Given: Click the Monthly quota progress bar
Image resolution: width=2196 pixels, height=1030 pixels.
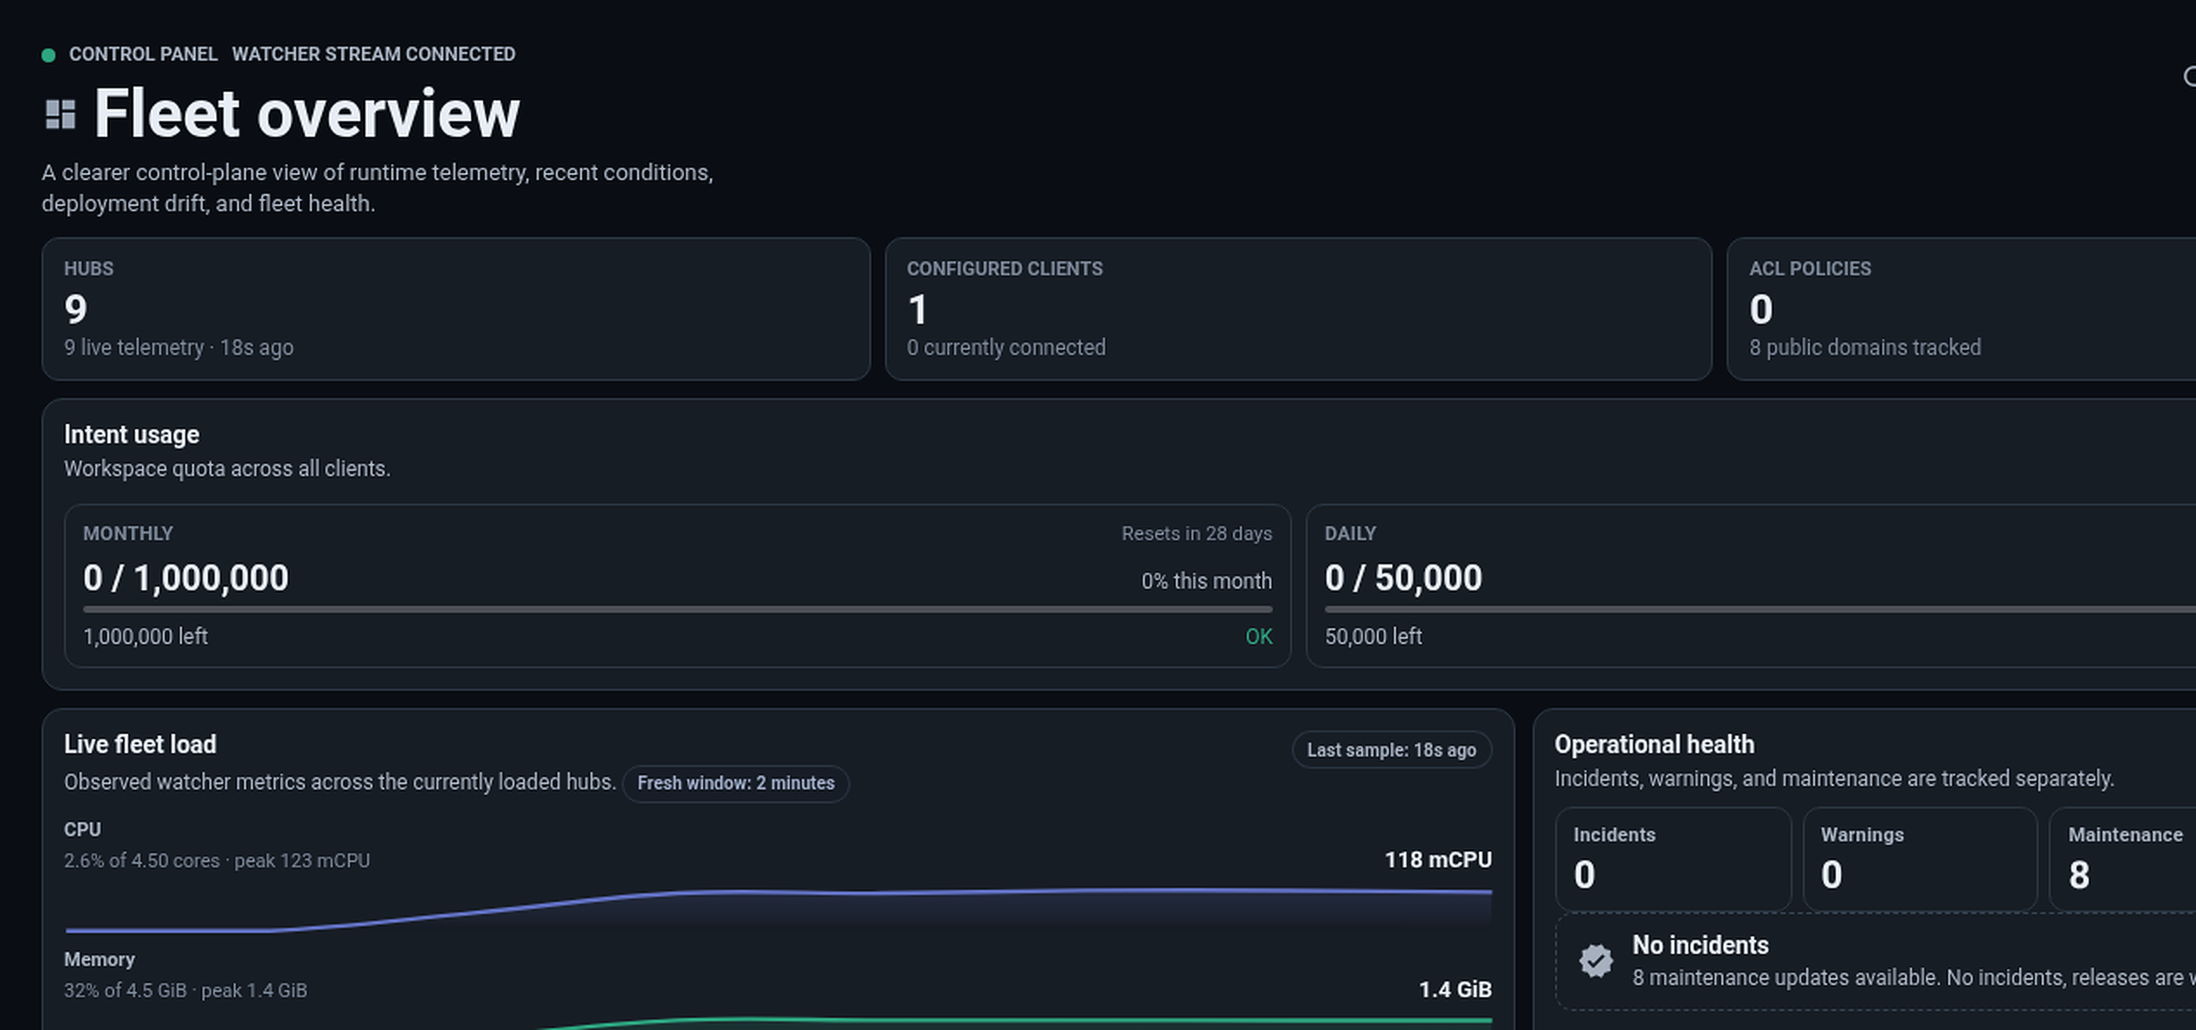Looking at the screenshot, I should click(x=677, y=609).
